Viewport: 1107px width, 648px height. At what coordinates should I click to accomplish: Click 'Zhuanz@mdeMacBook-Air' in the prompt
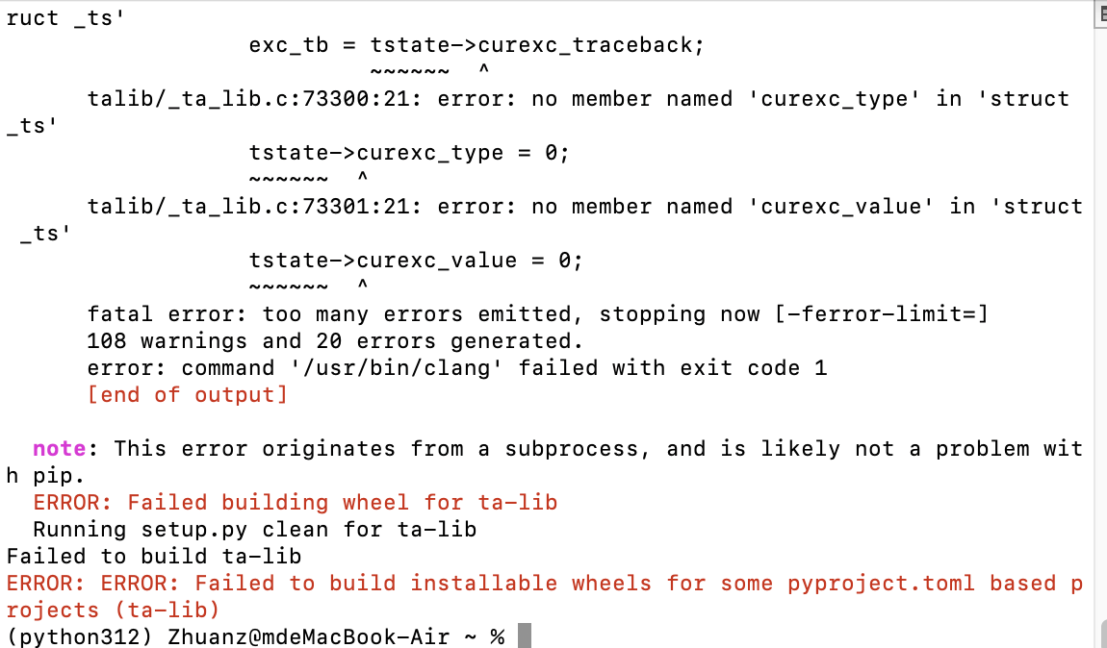click(309, 636)
